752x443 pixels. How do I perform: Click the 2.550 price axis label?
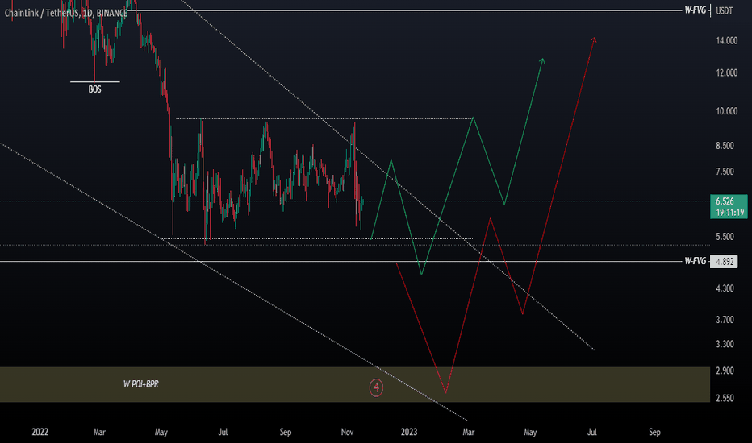click(725, 398)
